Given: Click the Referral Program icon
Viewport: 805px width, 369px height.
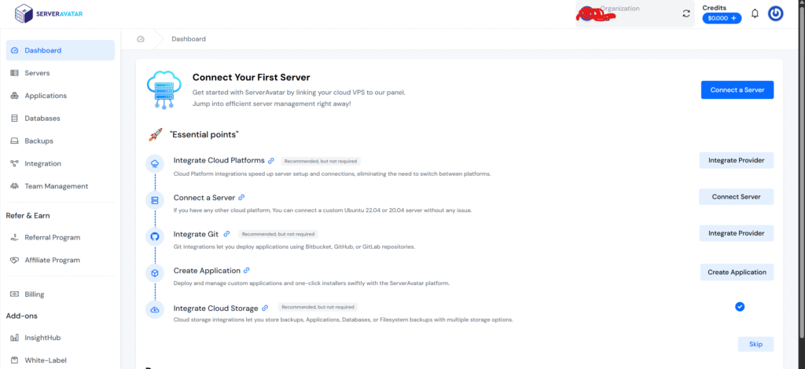Looking at the screenshot, I should point(14,238).
